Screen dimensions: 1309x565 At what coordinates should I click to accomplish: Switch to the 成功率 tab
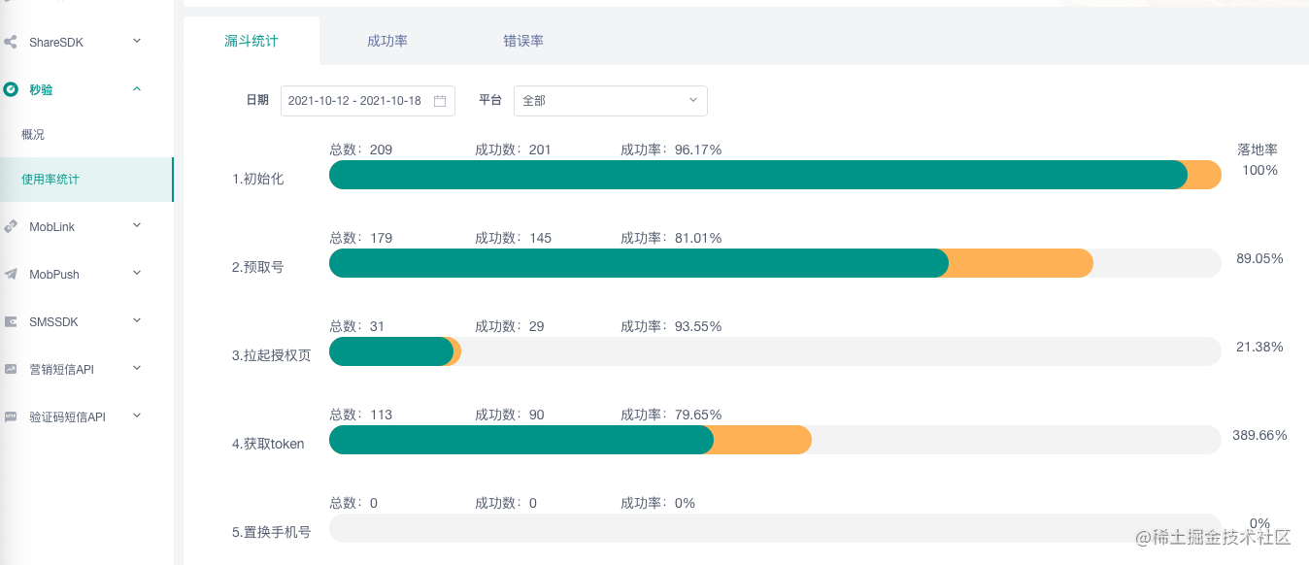(387, 41)
